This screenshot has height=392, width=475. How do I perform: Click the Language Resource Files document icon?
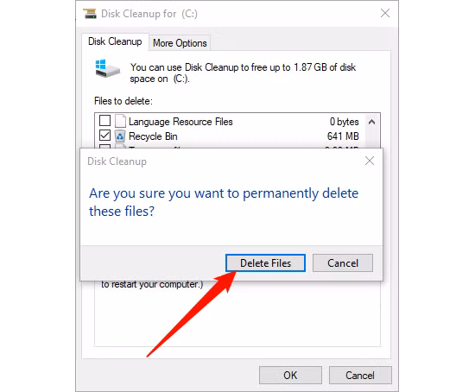coord(120,121)
